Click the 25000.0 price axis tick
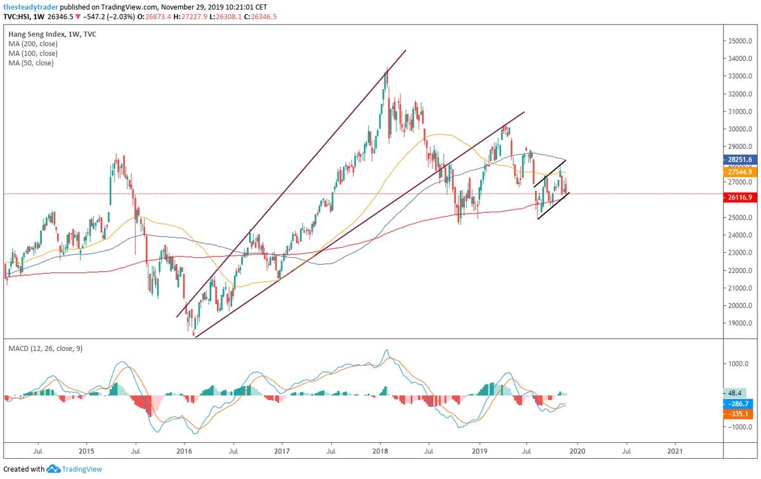 pos(740,218)
